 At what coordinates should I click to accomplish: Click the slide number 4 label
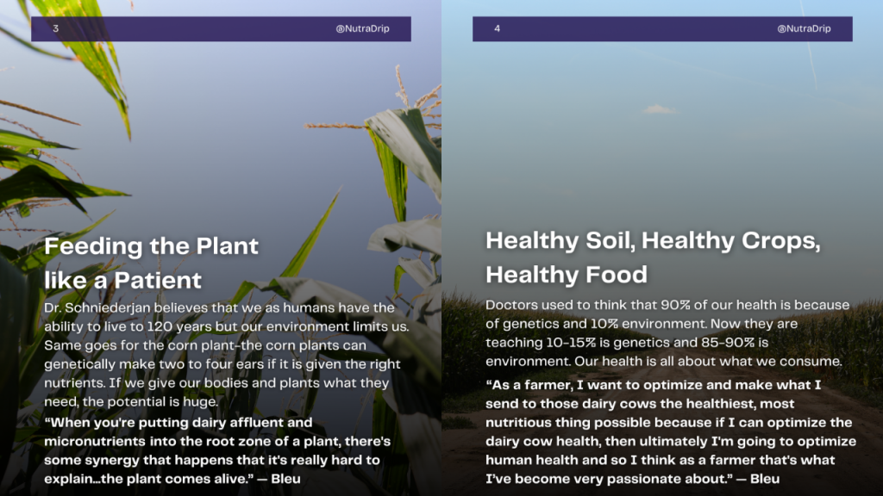pos(498,29)
